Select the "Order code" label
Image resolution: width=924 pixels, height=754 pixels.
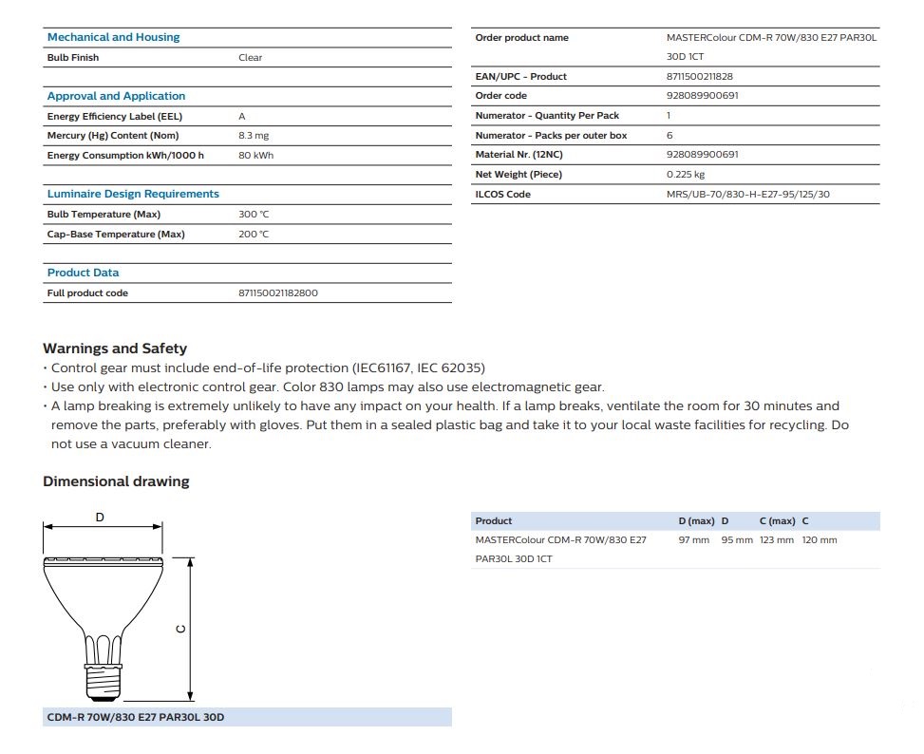500,95
